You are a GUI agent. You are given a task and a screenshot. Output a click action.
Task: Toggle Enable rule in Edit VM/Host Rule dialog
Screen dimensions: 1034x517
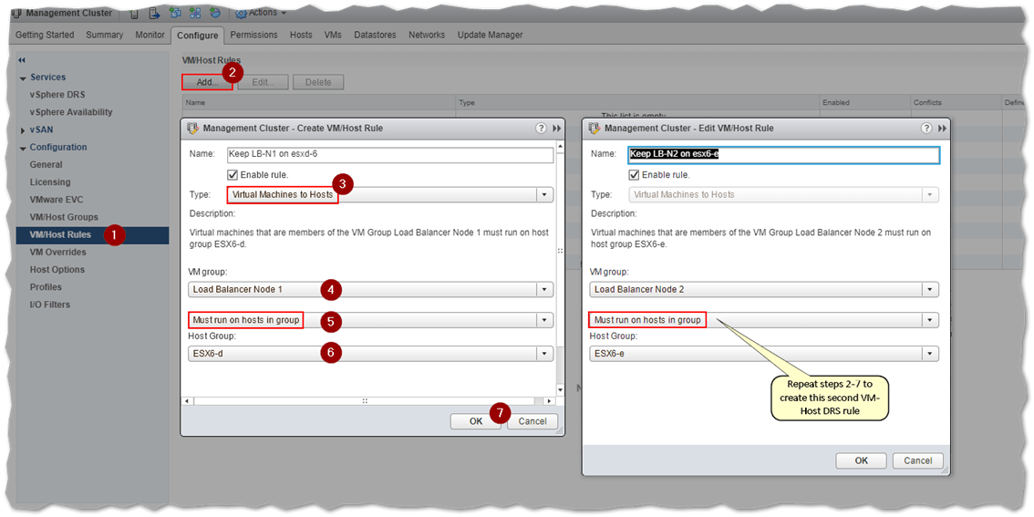click(634, 175)
